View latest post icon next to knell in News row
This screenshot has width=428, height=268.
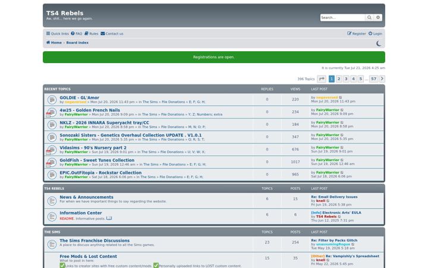point(328,201)
